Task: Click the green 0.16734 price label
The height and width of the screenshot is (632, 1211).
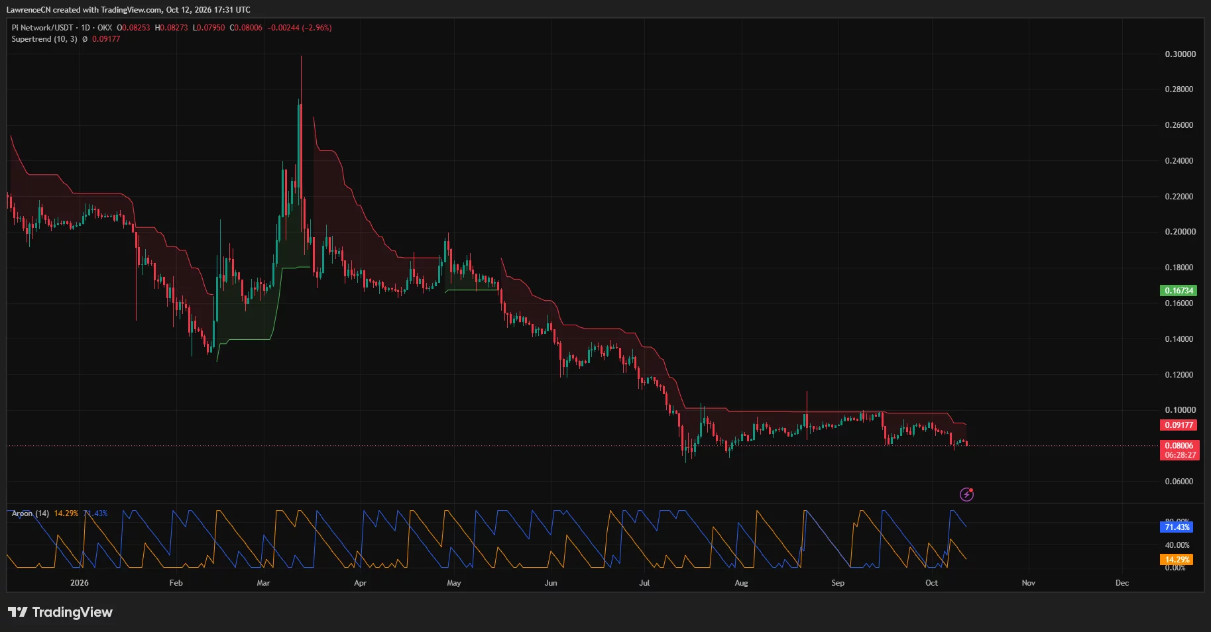Action: [x=1179, y=291]
